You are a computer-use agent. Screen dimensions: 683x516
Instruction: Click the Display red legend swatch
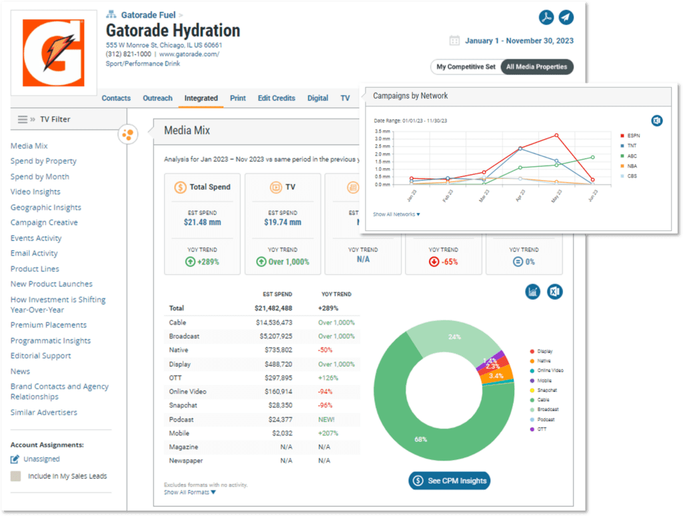pyautogui.click(x=532, y=351)
